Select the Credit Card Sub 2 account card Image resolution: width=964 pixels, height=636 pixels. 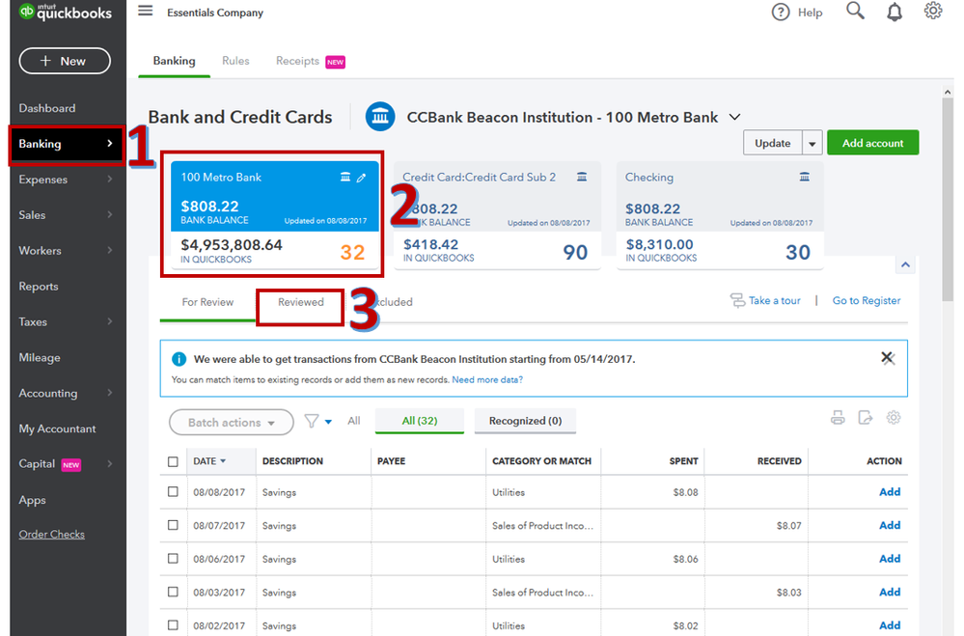497,215
